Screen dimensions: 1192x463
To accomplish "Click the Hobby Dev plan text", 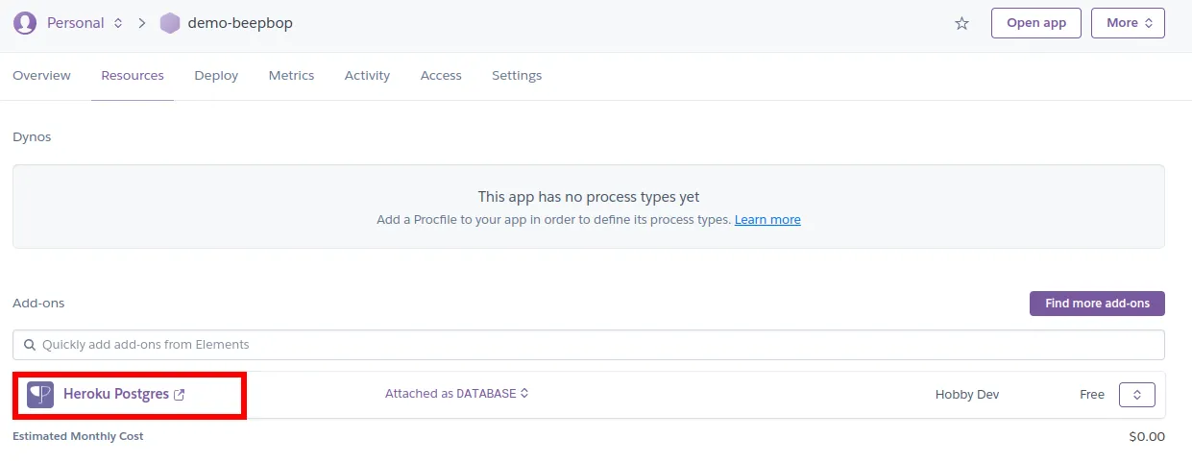I will [x=967, y=395].
